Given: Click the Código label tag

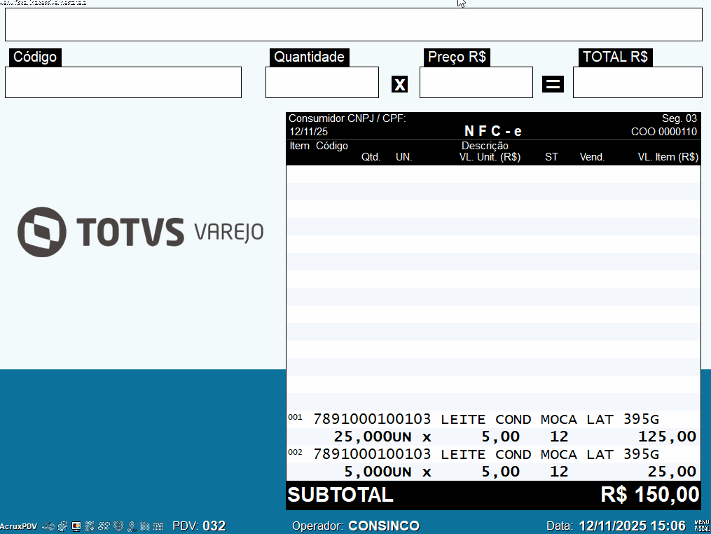Looking at the screenshot, I should coord(35,57).
